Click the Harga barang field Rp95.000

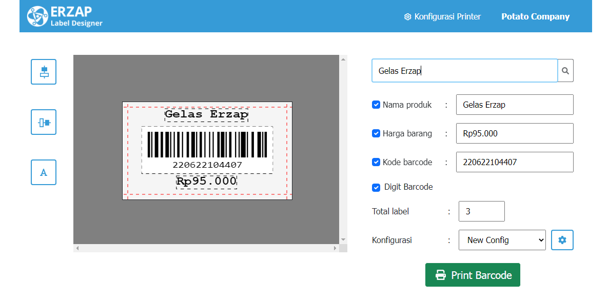[x=515, y=133]
